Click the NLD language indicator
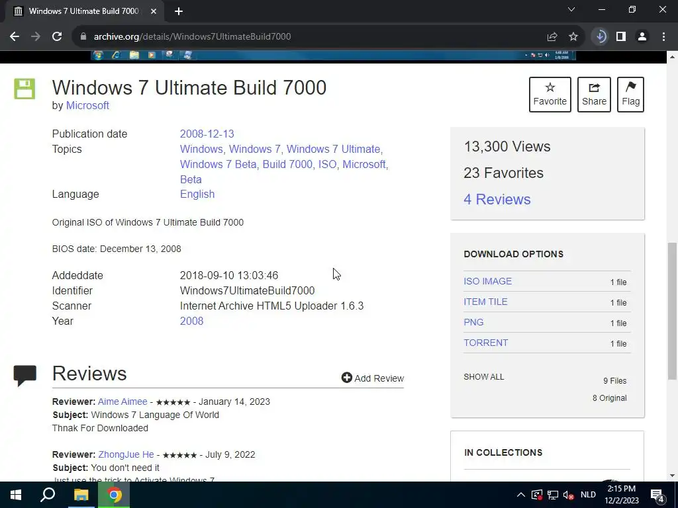Viewport: 678px width, 508px height. tap(588, 495)
